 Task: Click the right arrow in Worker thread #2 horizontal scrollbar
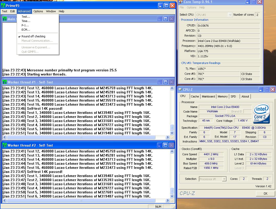pos(167,200)
